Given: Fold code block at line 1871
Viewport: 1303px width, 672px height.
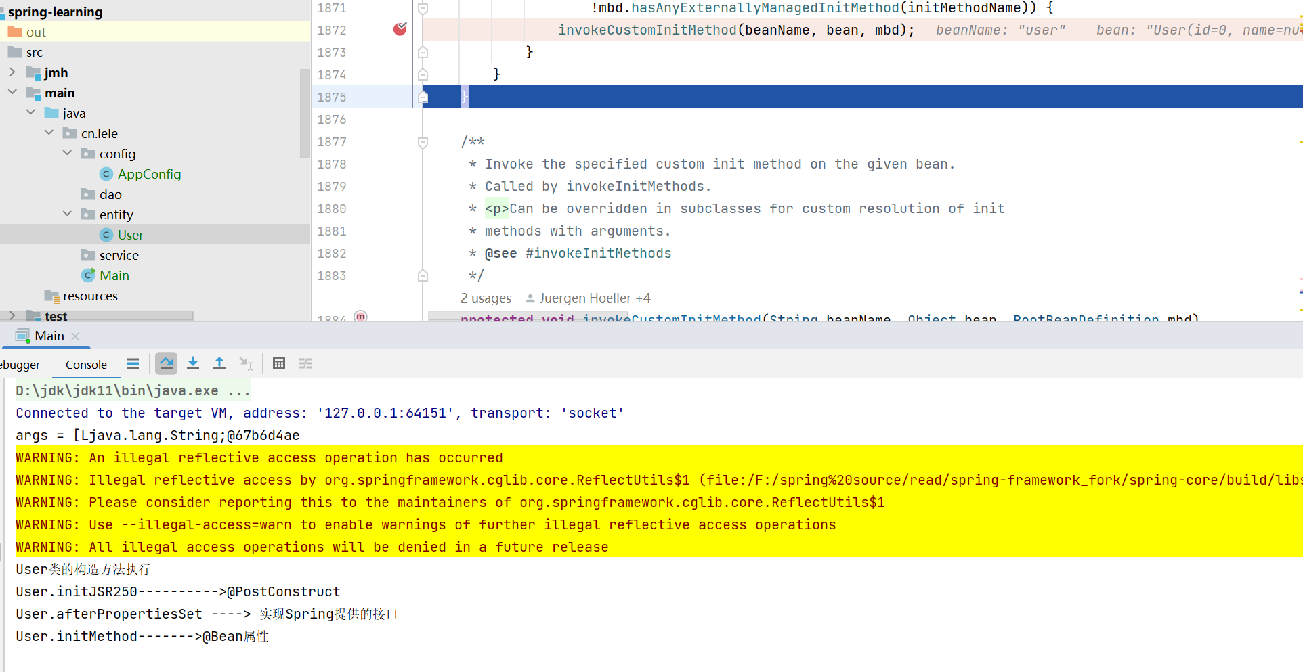Looking at the screenshot, I should tap(423, 8).
